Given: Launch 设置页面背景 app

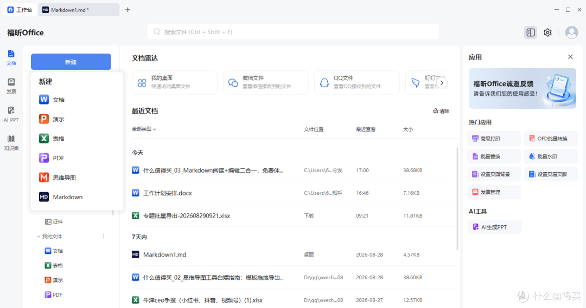Looking at the screenshot, I should 494,174.
